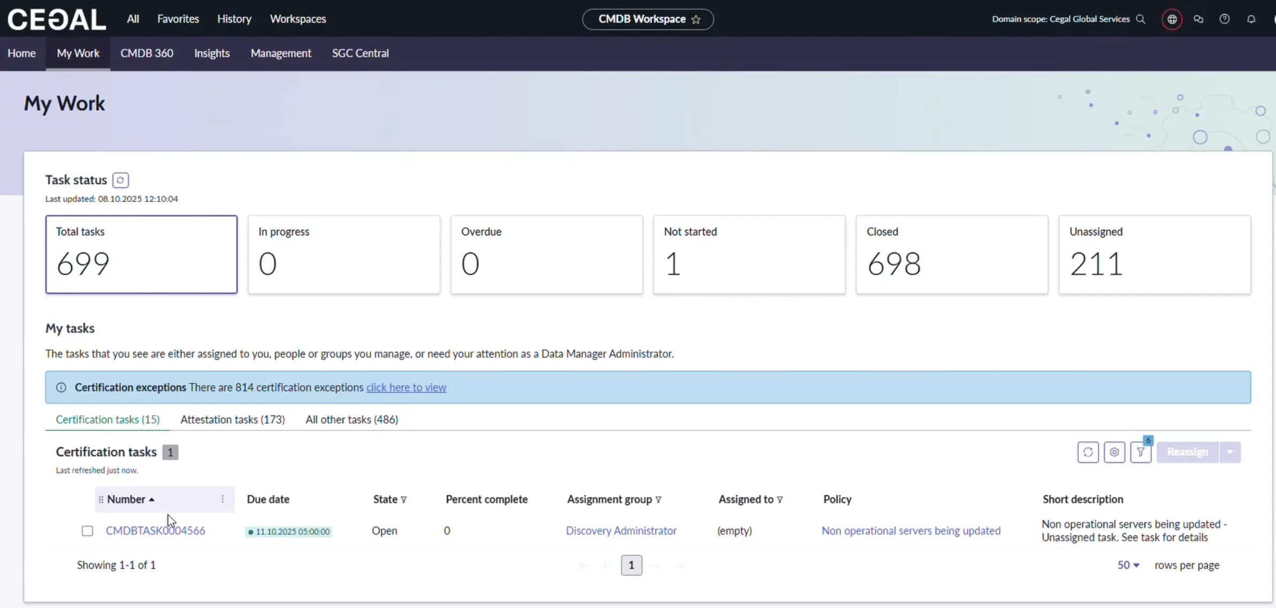Open the help question mark icon
The height and width of the screenshot is (608, 1276).
1224,19
